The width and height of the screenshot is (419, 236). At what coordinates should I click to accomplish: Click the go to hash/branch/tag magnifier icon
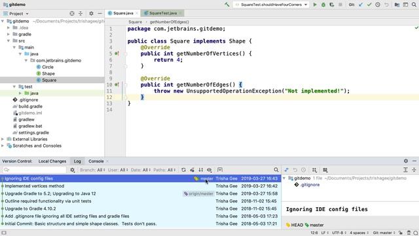[x=276, y=170]
